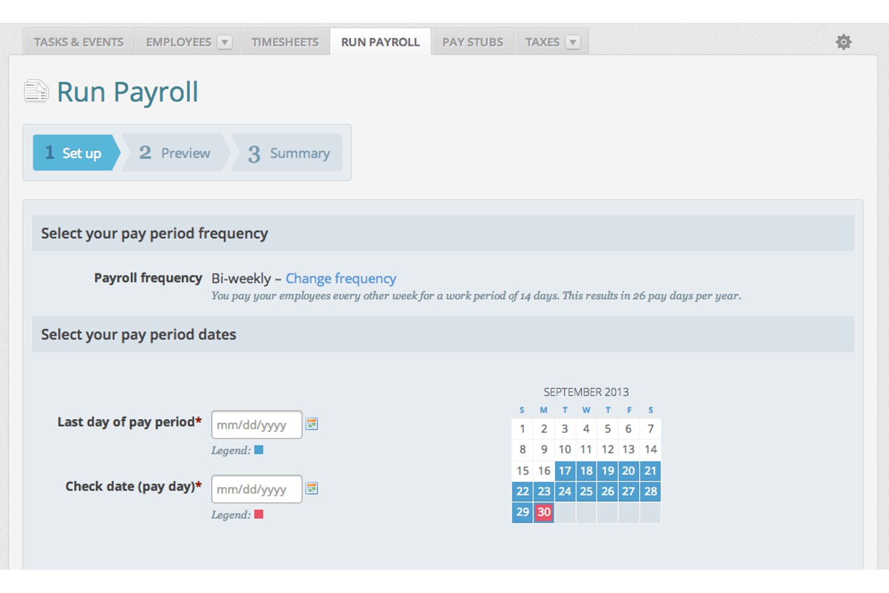Click the 'You pay your employees' description text
Image resolution: width=889 pixels, height=593 pixels.
(476, 296)
